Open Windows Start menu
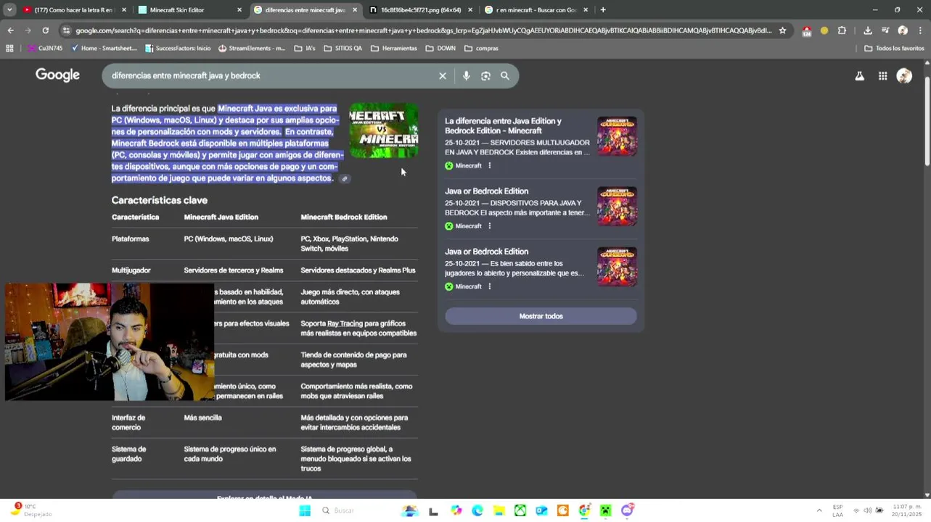This screenshot has height=522, width=931. pos(305,510)
